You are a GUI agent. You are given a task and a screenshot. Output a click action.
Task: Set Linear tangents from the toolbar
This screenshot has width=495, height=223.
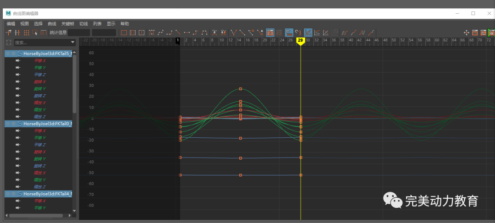coord(178,33)
